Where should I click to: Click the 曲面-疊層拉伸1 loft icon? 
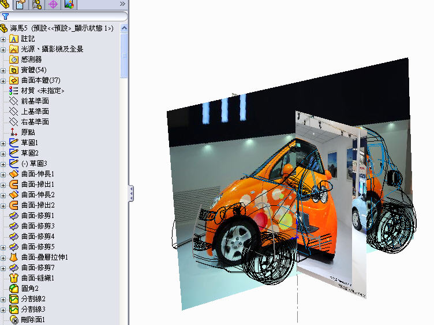(x=14, y=257)
